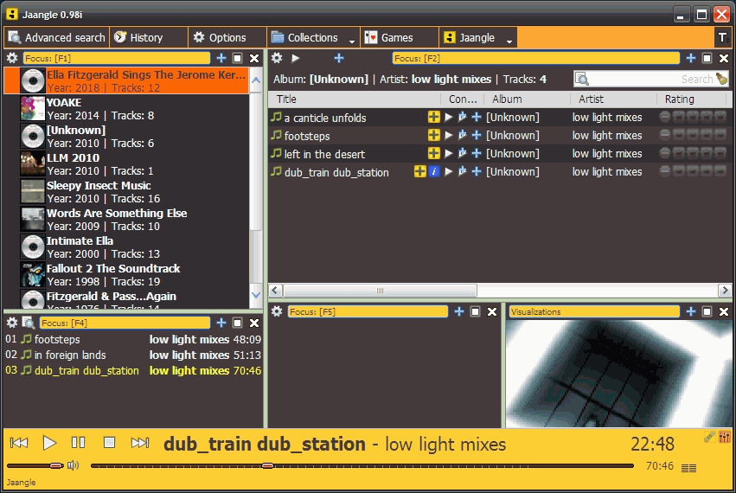Click search icon in Focus F4 header
The height and width of the screenshot is (493, 736).
29,323
